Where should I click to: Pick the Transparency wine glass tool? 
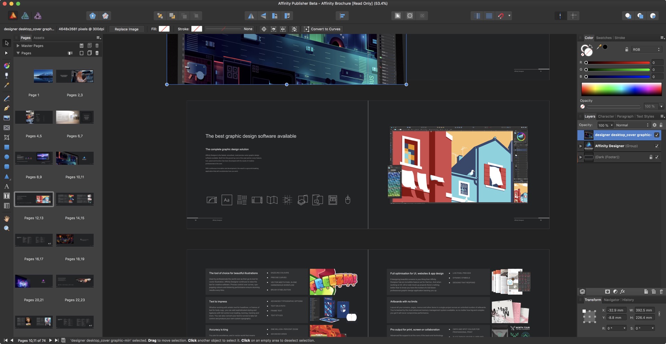(7, 75)
